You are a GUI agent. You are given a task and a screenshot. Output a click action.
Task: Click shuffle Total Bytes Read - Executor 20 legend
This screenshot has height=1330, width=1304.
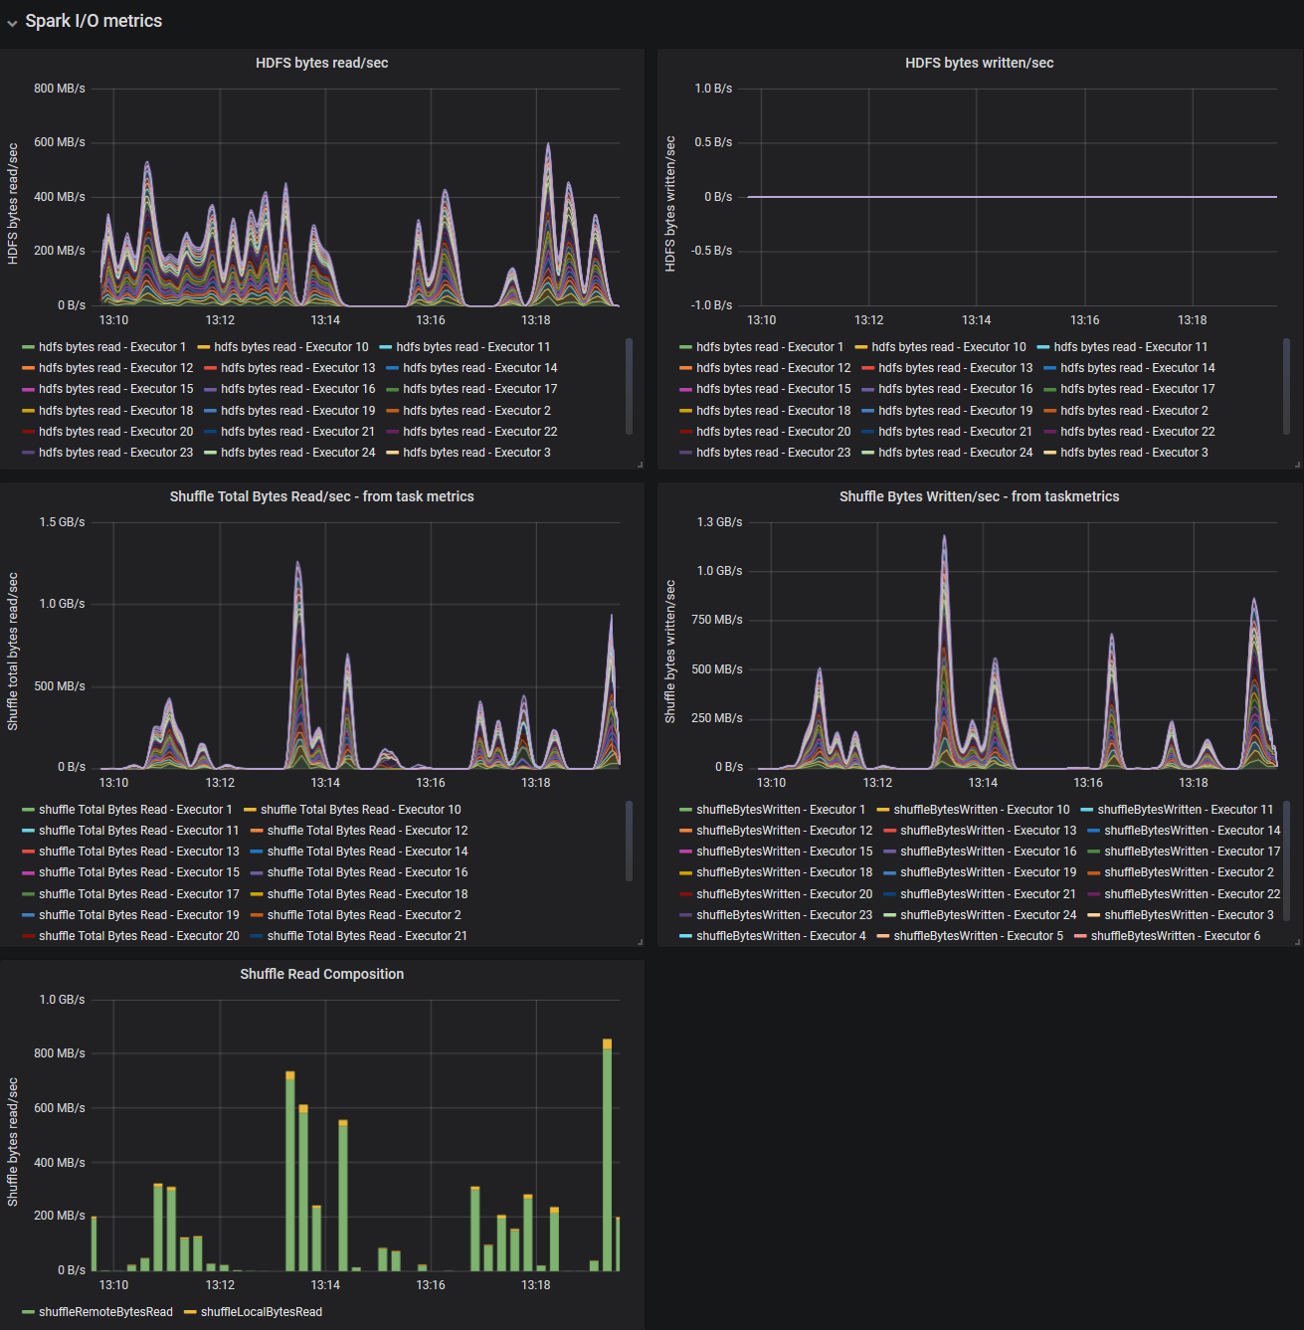[139, 936]
